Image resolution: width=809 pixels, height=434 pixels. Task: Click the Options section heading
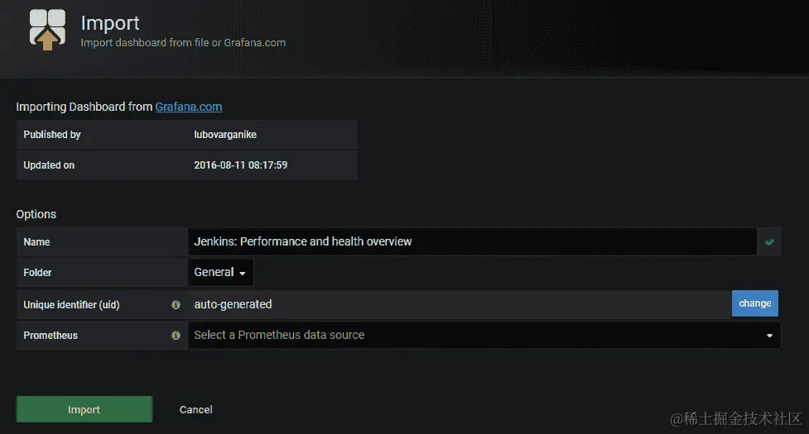click(x=36, y=214)
